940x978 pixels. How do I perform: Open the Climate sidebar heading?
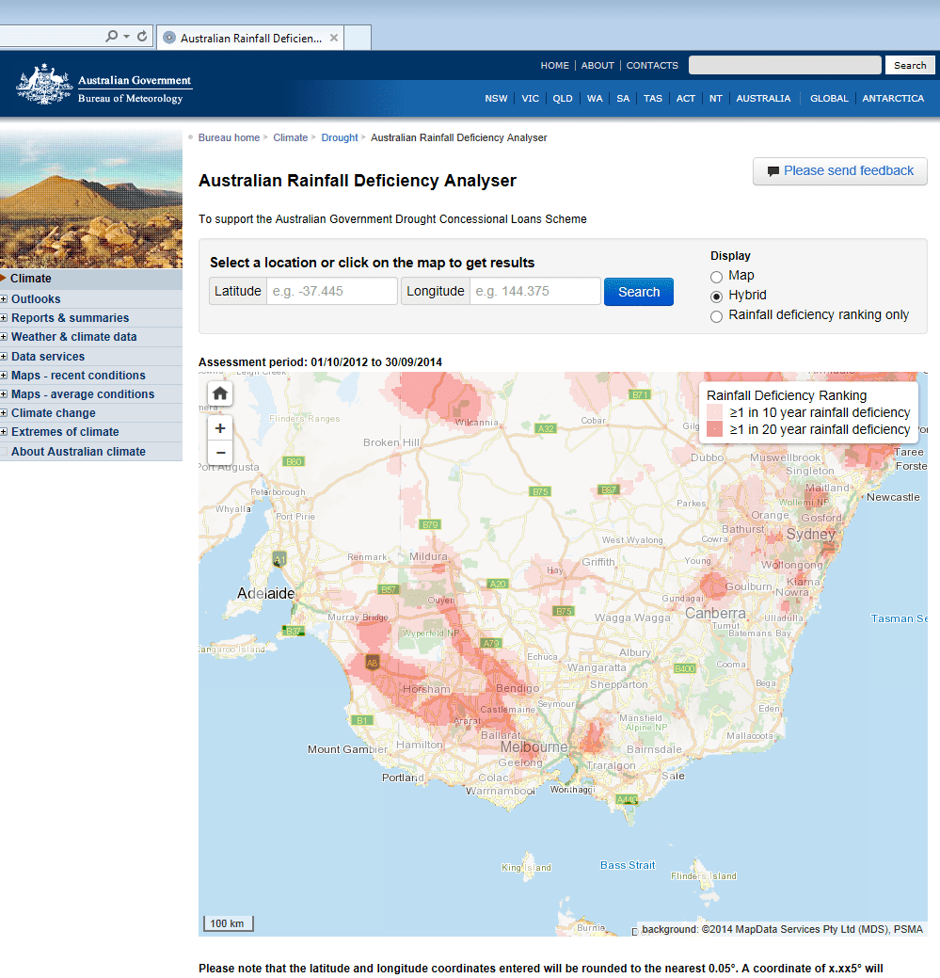pyautogui.click(x=30, y=279)
